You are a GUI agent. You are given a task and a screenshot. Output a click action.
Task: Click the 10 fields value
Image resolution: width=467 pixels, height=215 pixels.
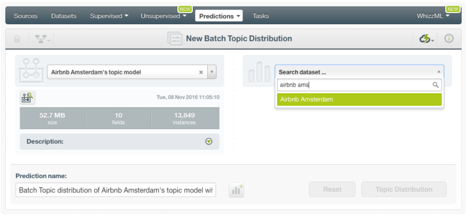(118, 115)
